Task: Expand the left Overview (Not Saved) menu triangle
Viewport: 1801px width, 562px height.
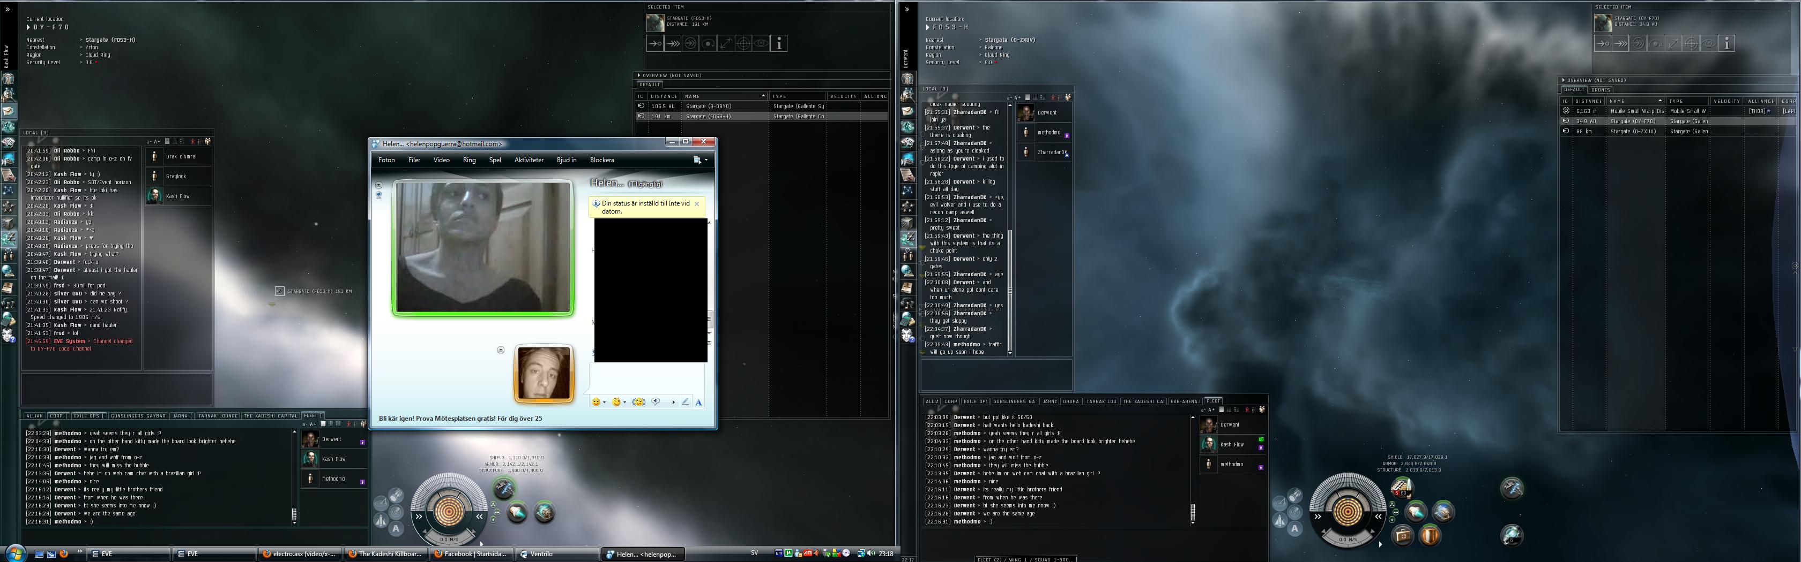Action: click(x=639, y=75)
